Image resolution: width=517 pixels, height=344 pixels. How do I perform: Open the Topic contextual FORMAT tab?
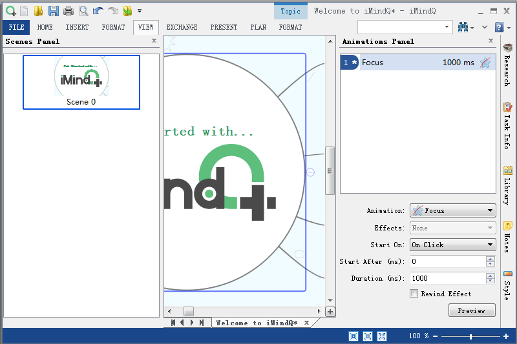tap(290, 27)
